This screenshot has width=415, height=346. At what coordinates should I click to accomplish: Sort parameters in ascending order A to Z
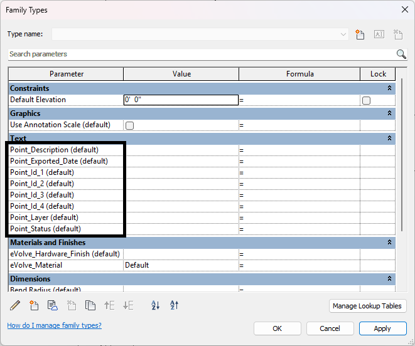pyautogui.click(x=156, y=306)
